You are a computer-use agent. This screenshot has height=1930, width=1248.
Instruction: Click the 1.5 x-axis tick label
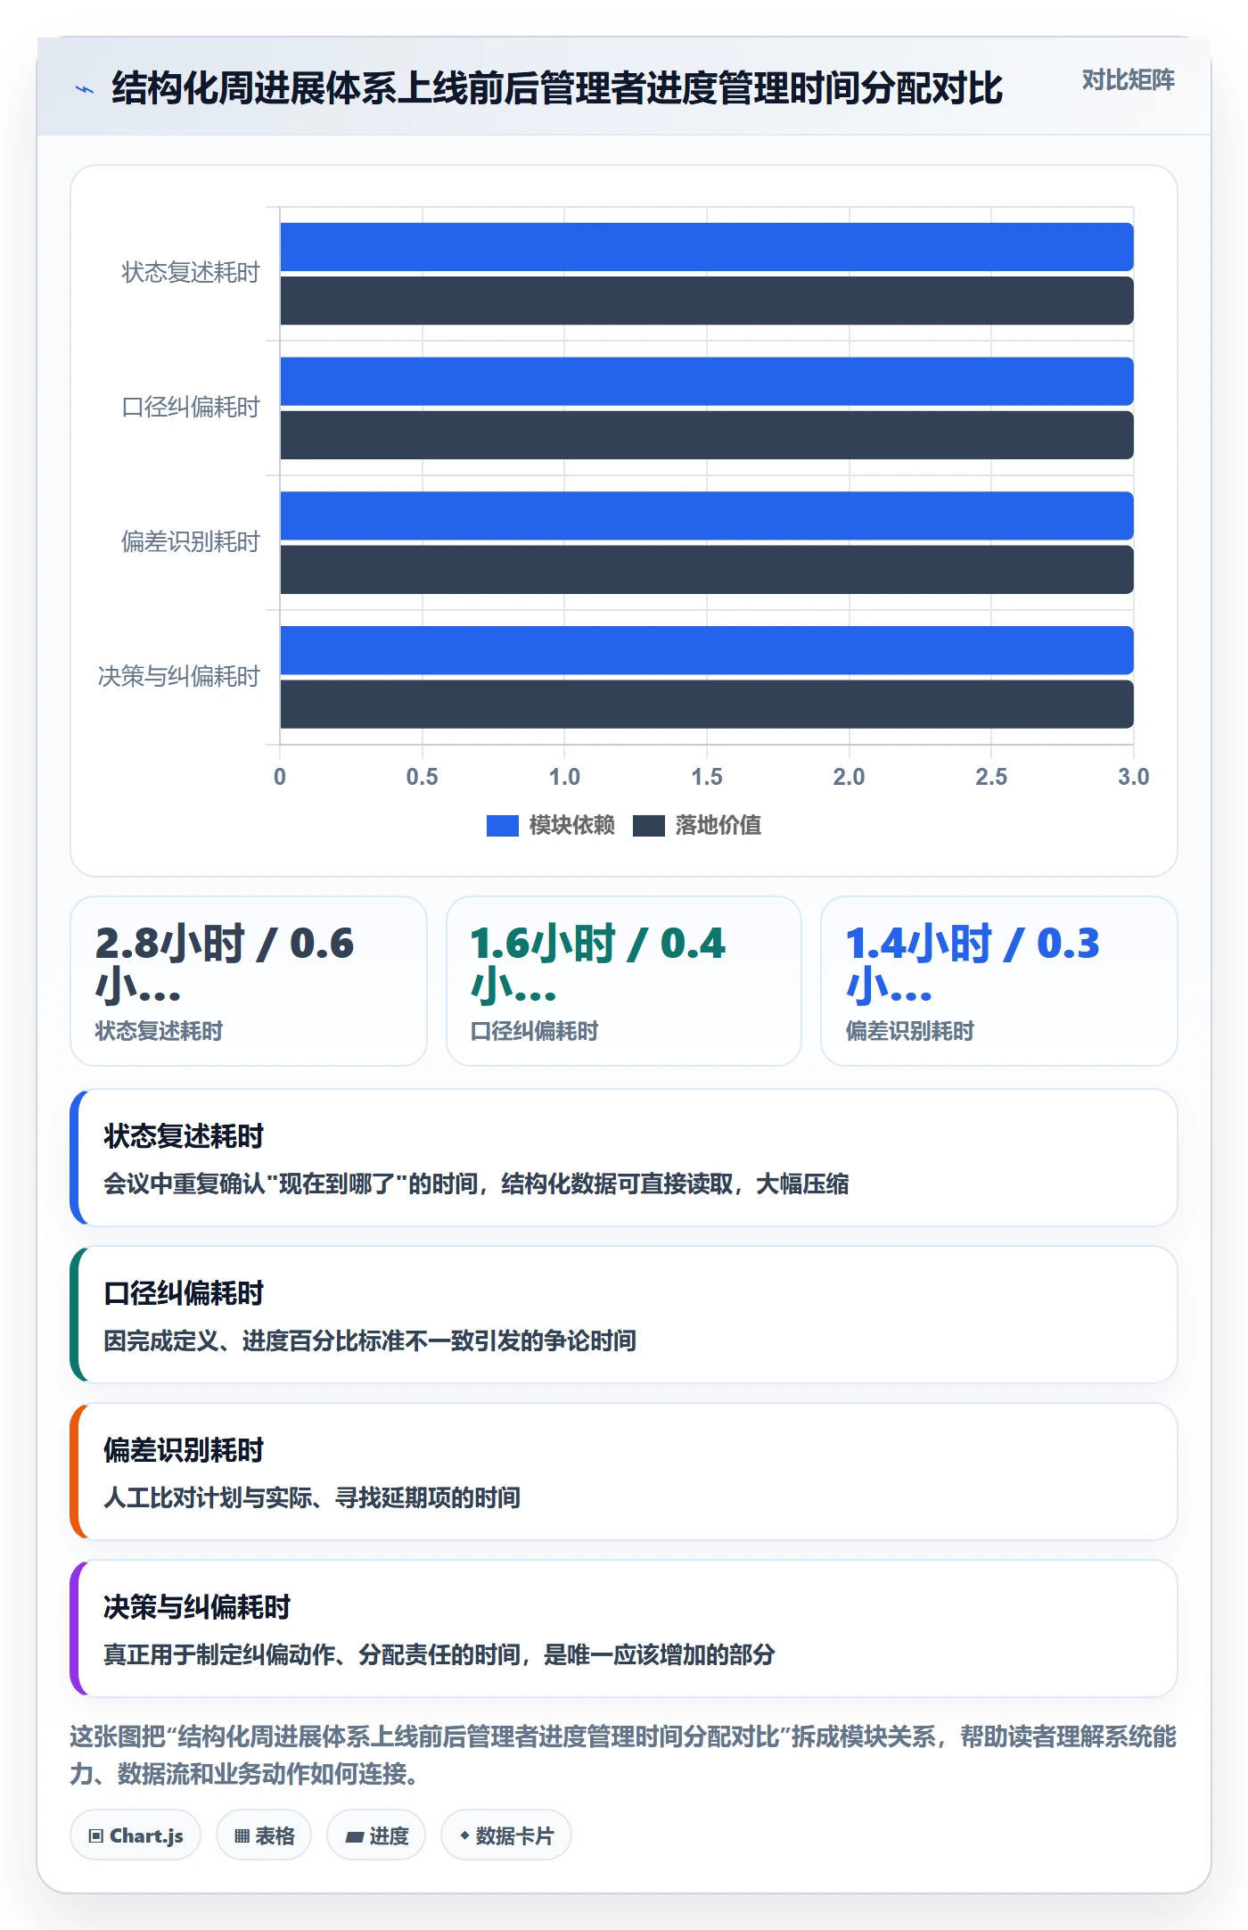click(707, 777)
